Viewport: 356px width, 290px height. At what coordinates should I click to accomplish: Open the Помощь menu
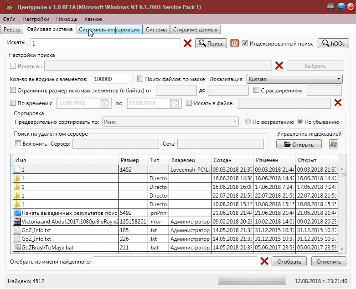[67, 19]
